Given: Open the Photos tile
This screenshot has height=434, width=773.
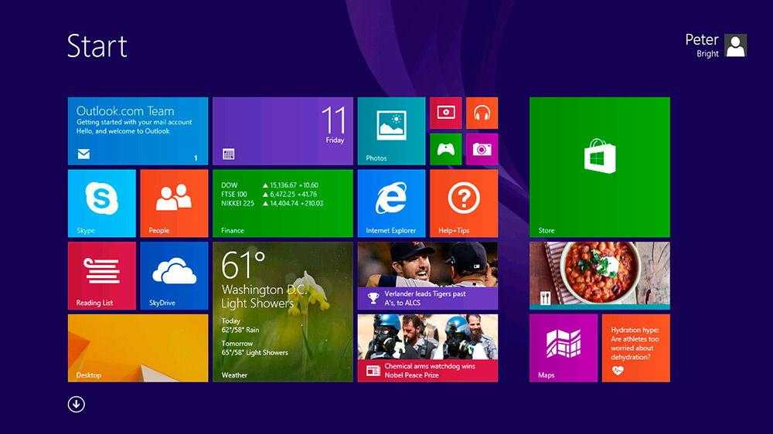Looking at the screenshot, I should point(391,131).
